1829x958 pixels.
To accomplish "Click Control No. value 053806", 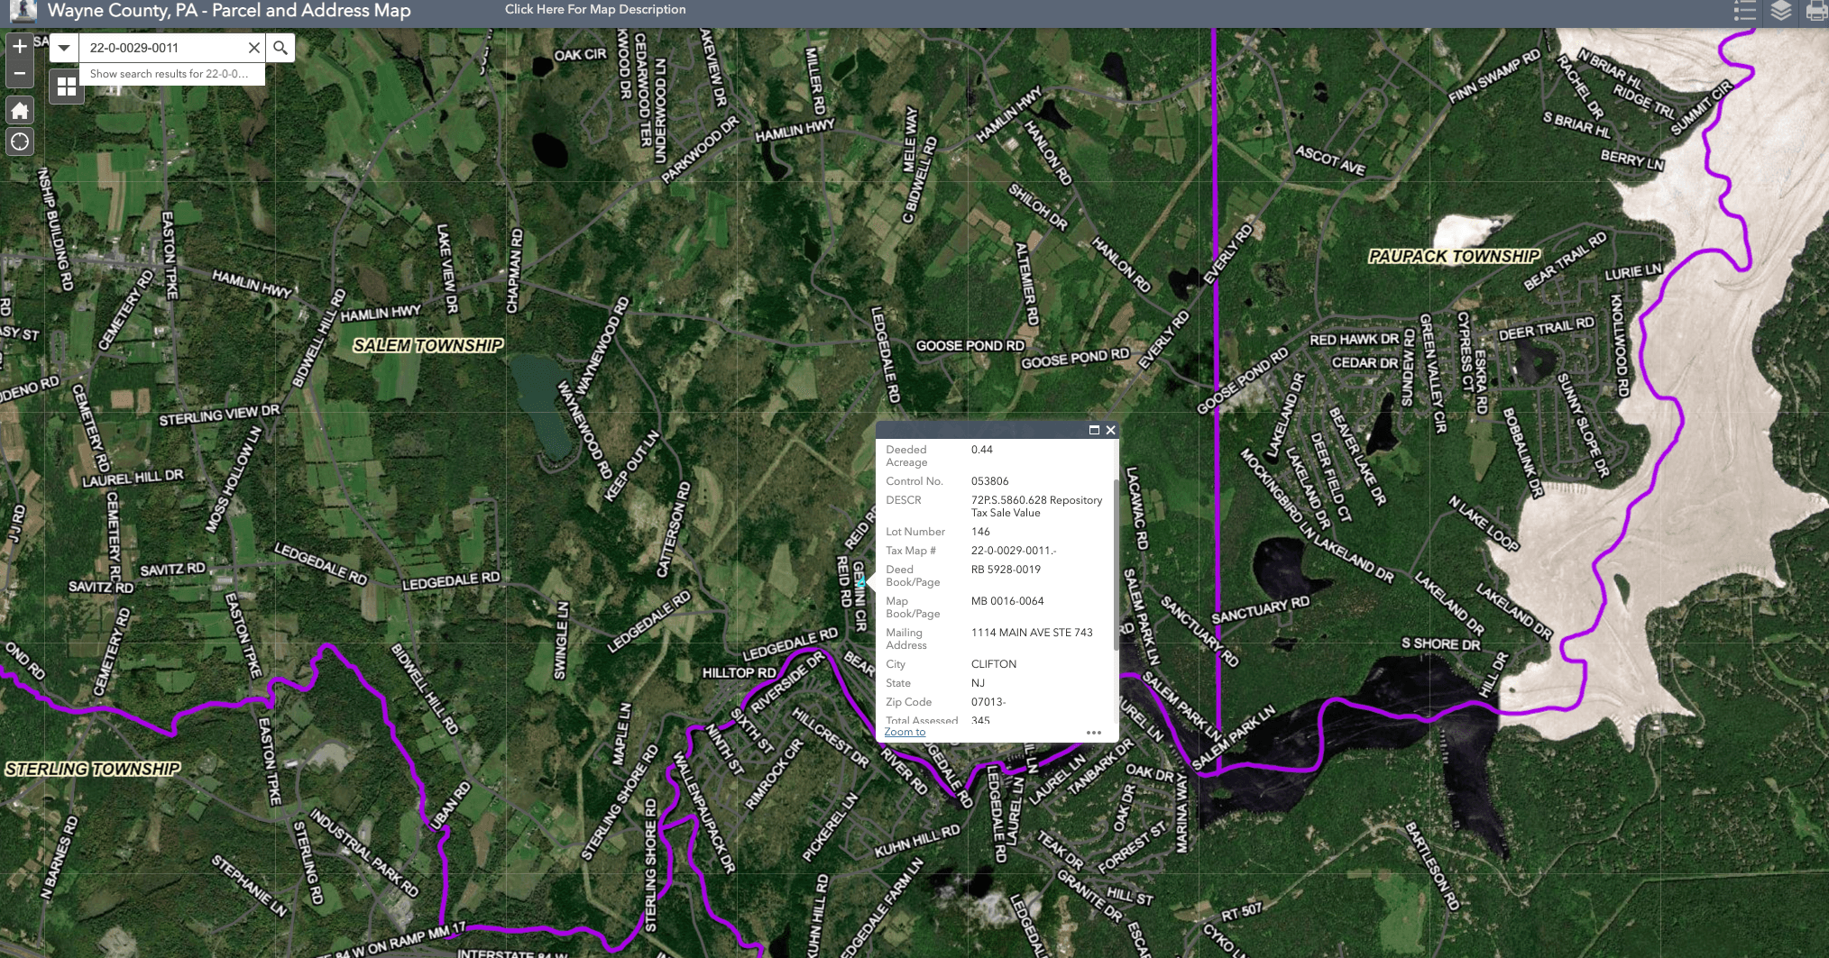I will (989, 481).
